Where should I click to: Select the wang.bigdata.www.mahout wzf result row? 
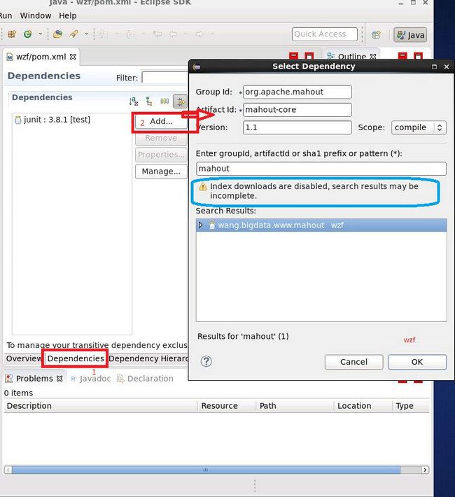pos(321,225)
